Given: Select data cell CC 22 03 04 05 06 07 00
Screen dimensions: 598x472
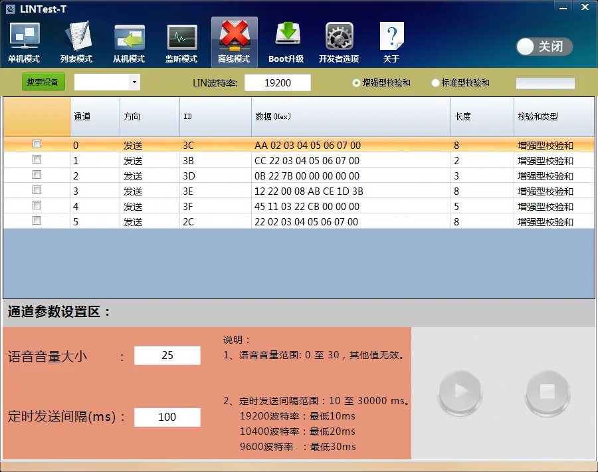Looking at the screenshot, I should pos(351,161).
